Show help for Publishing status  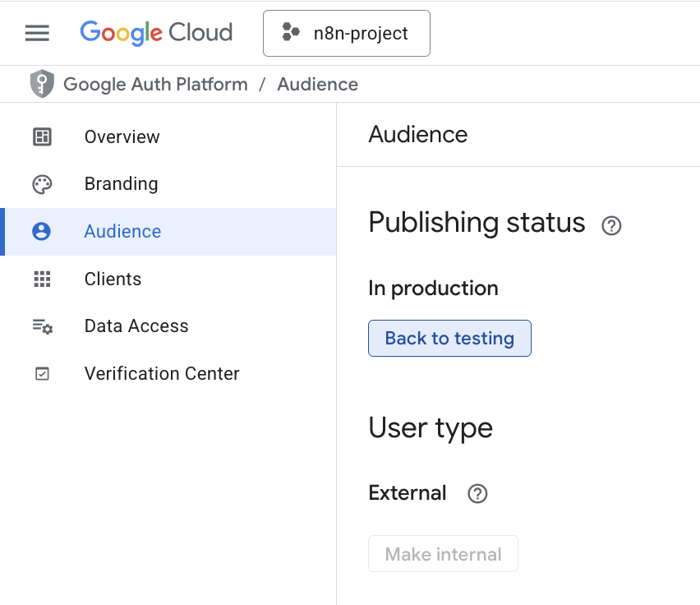coord(611,225)
